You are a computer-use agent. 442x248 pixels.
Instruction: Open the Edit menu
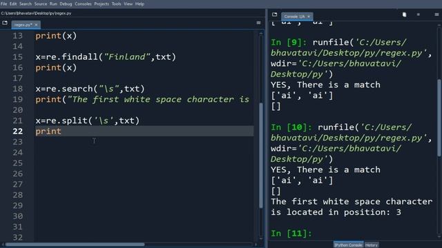pos(13,4)
